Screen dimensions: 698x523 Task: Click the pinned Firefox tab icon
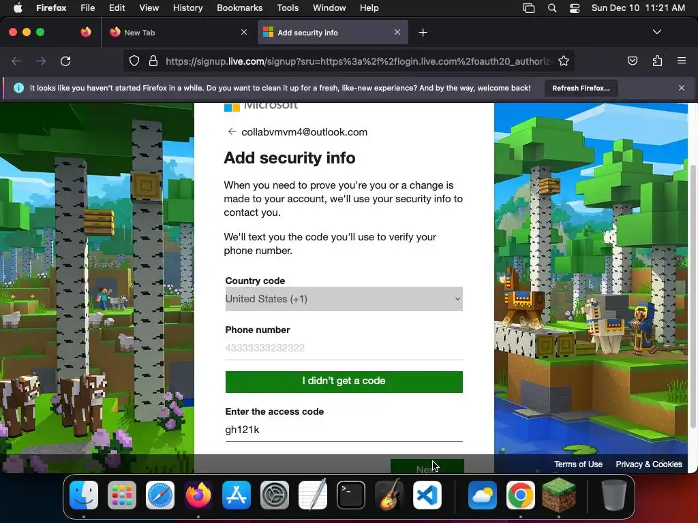coord(86,32)
